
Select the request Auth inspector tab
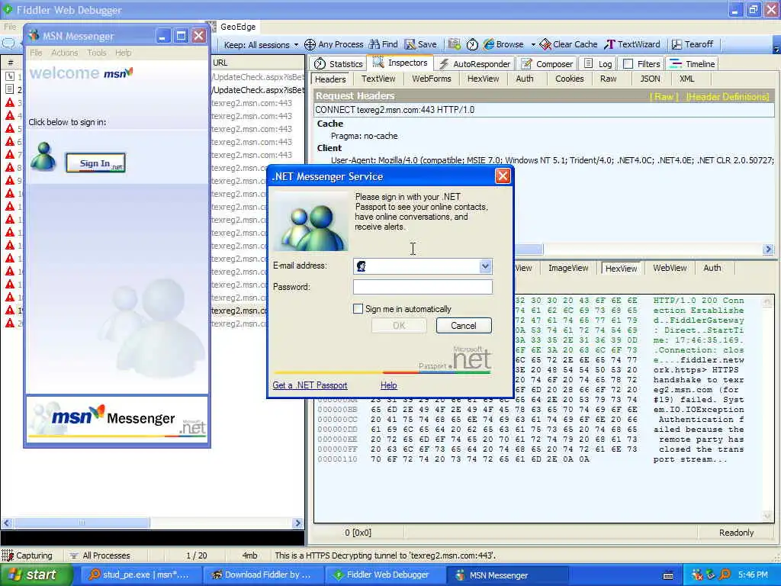[525, 79]
